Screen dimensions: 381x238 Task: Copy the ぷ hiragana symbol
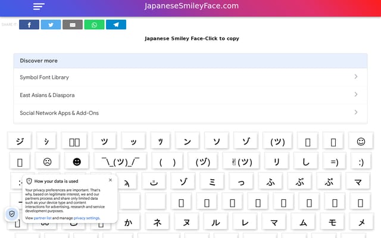tap(329, 181)
